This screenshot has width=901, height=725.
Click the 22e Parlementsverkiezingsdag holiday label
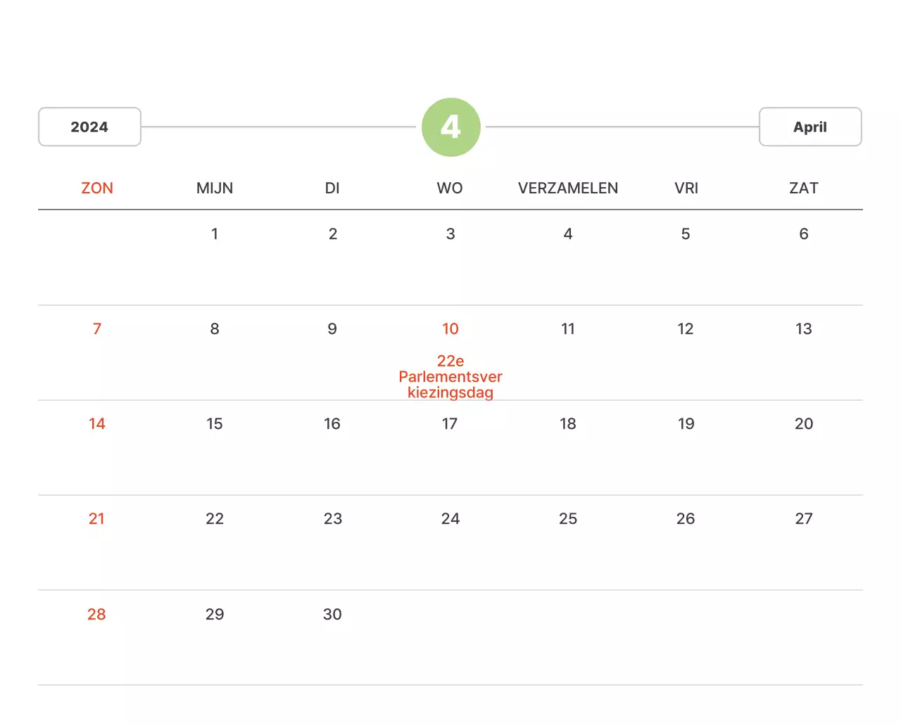[x=450, y=377]
